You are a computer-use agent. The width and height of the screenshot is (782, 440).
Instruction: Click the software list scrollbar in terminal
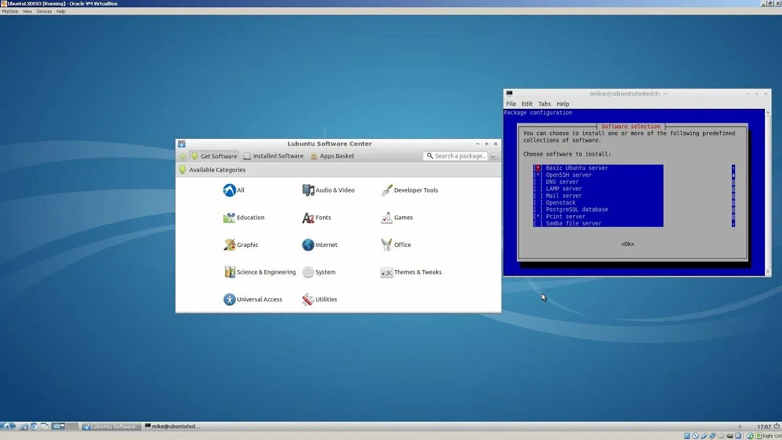tap(734, 196)
